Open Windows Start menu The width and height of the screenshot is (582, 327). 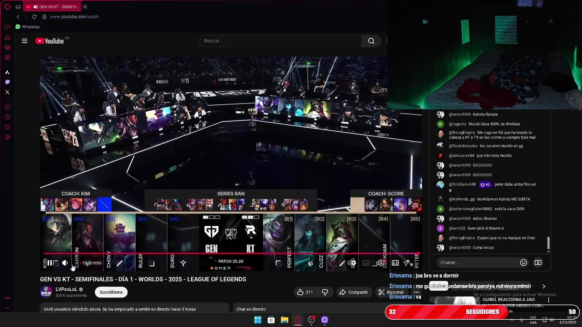tap(258, 320)
